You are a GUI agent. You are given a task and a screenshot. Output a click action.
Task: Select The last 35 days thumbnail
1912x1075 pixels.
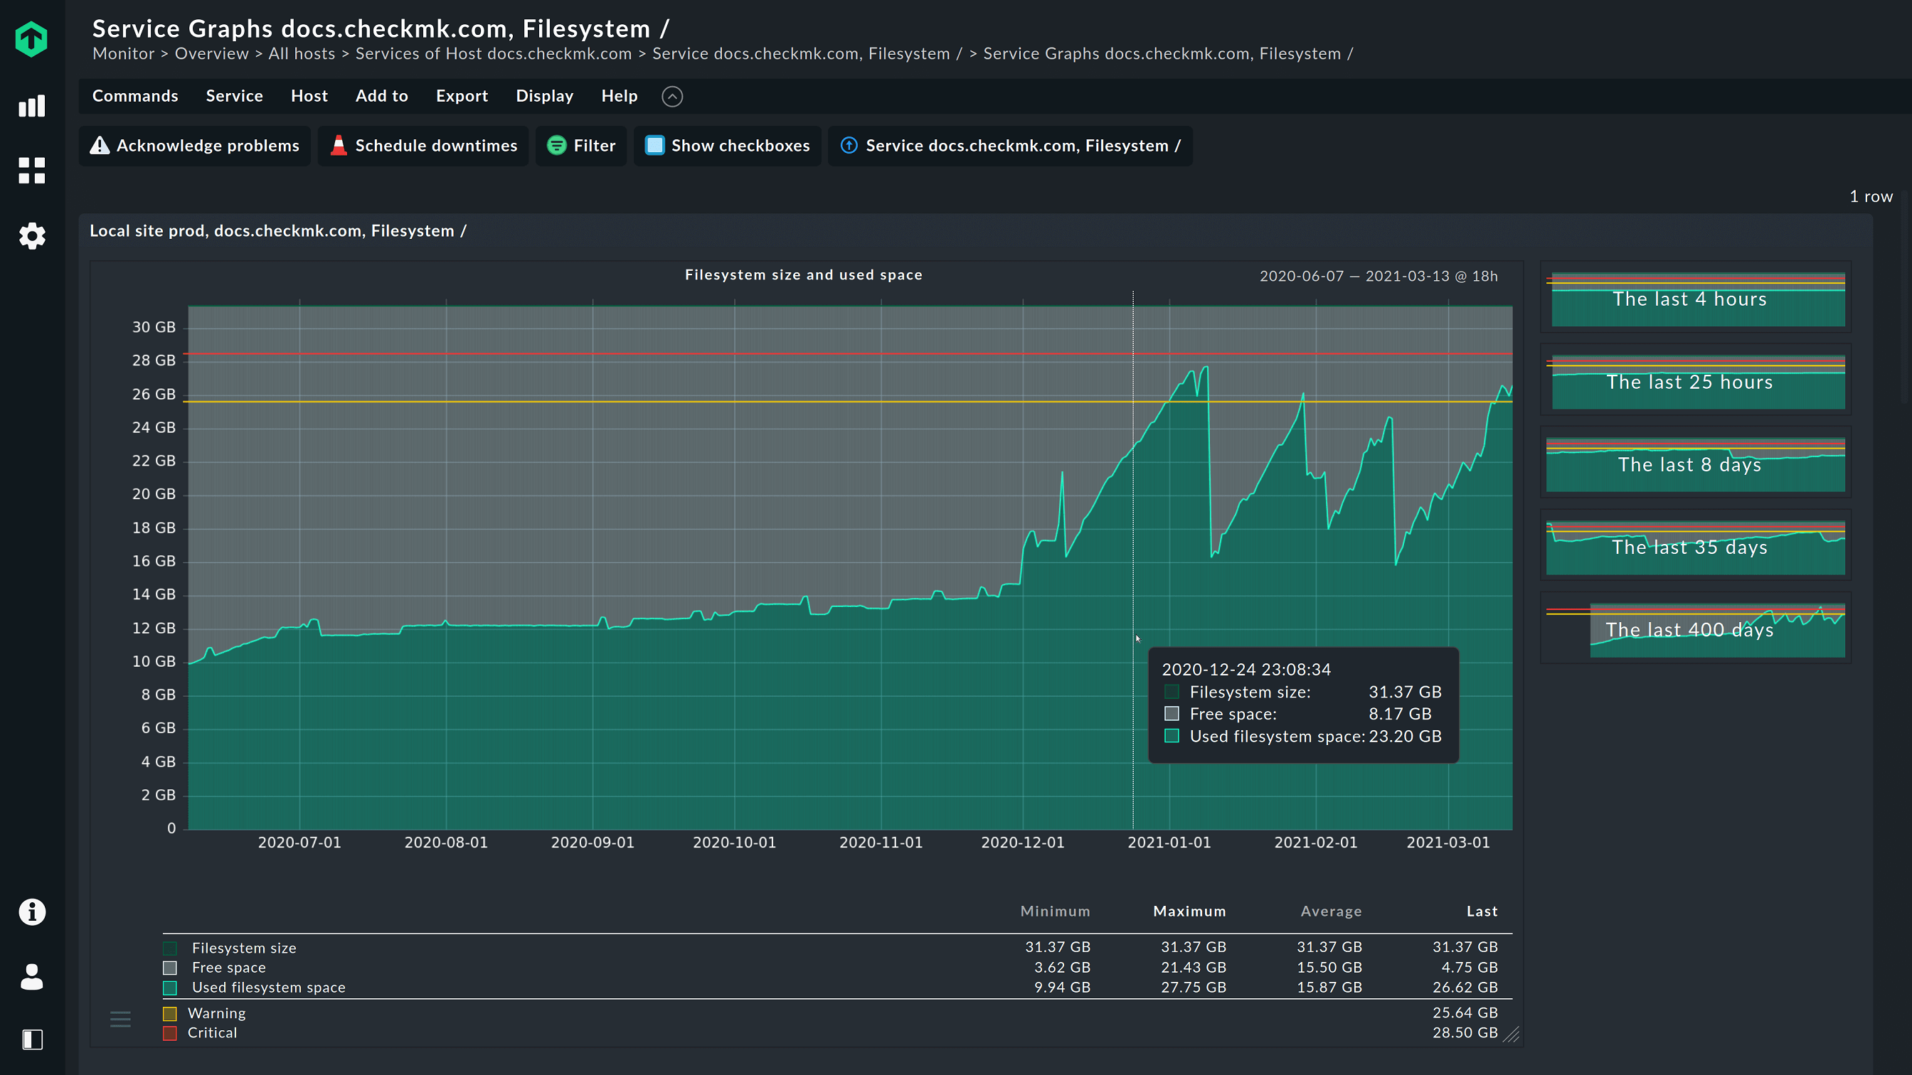pos(1695,547)
